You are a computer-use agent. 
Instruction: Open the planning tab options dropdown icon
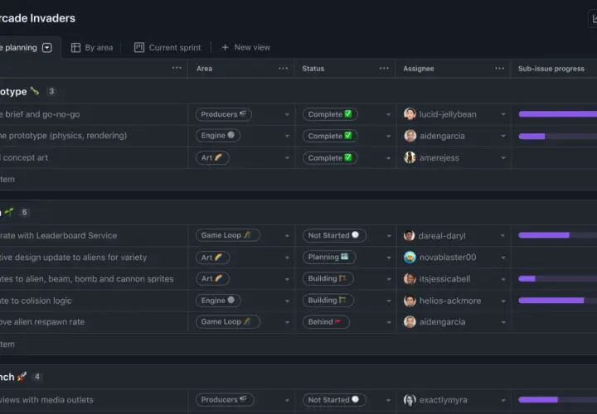(x=47, y=47)
